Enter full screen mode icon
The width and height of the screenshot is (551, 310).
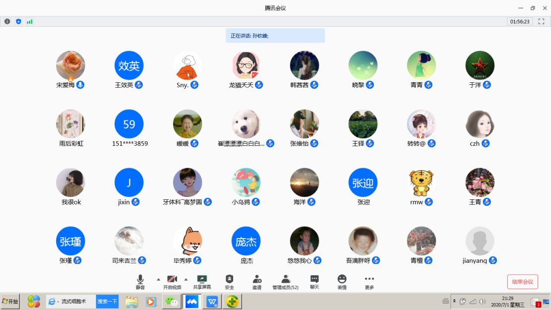pos(541,21)
